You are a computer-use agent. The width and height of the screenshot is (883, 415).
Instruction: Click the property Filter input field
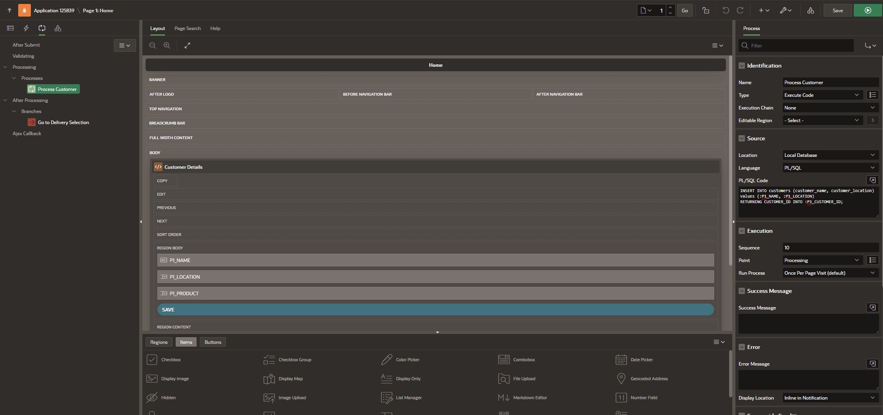[x=796, y=45]
